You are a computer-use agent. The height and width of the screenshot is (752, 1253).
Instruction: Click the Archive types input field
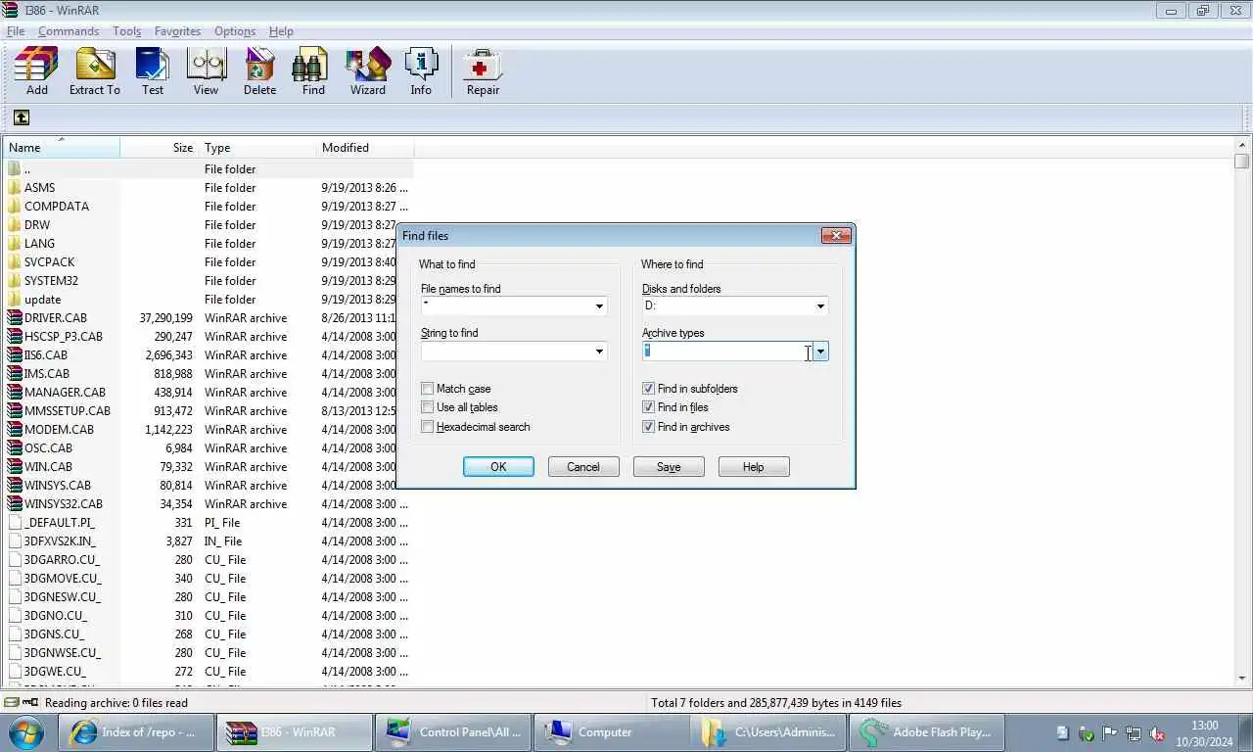tap(727, 352)
